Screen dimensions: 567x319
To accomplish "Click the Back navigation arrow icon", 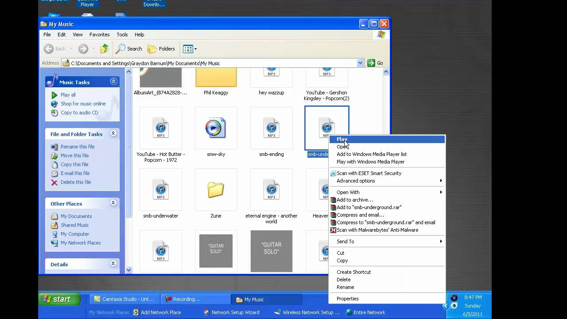I will click(x=49, y=49).
